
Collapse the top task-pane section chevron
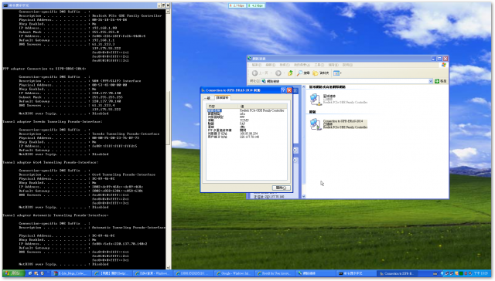click(x=295, y=91)
